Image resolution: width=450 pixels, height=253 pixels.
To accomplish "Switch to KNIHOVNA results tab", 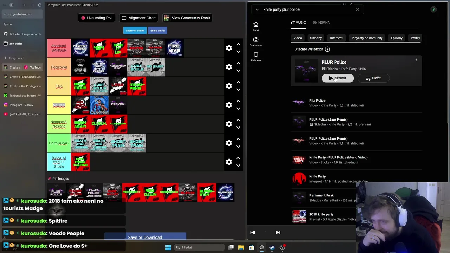I will point(321,22).
